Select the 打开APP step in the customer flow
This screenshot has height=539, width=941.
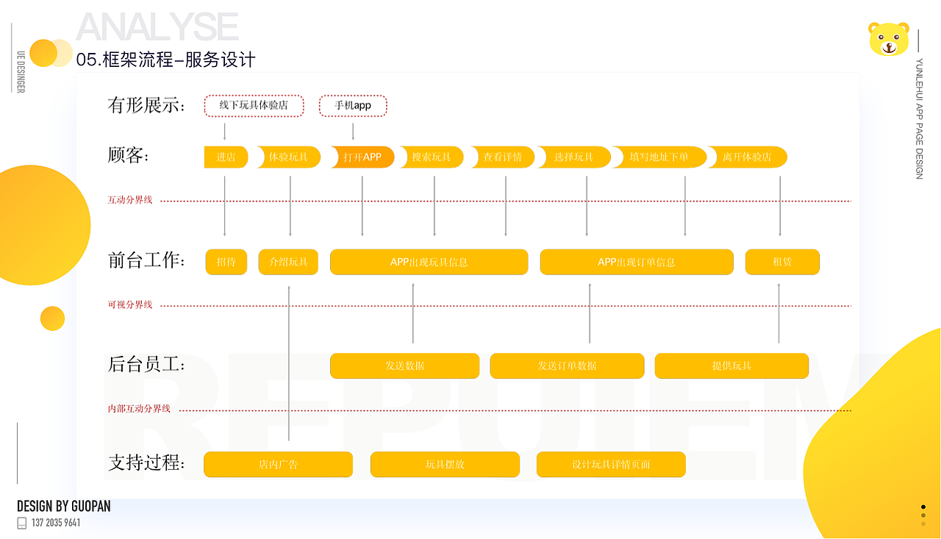(362, 157)
